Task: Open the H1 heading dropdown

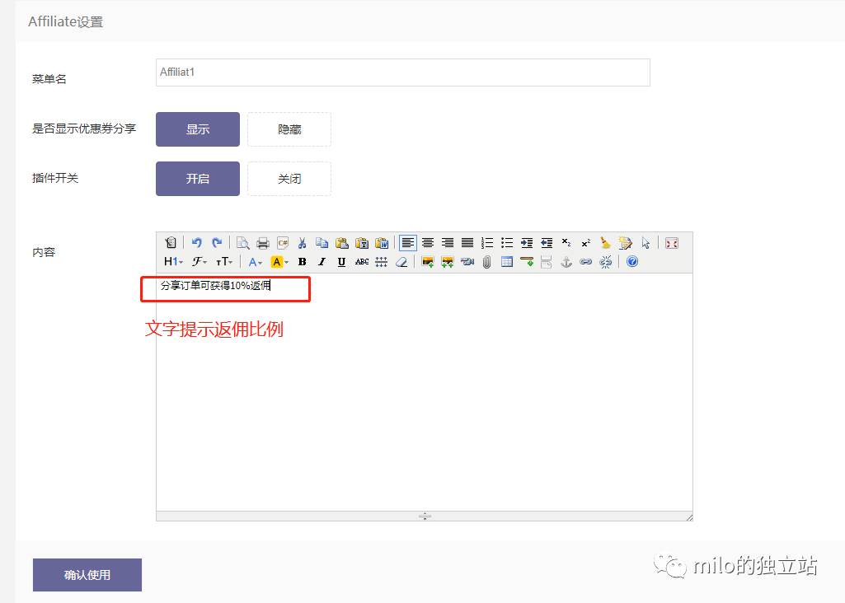Action: coord(173,262)
